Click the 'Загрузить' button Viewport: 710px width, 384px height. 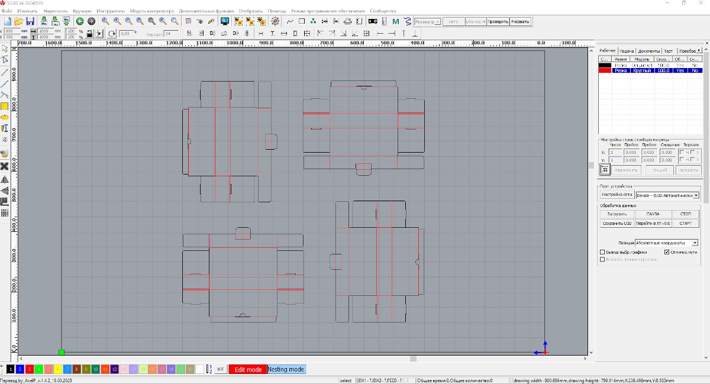(x=617, y=214)
